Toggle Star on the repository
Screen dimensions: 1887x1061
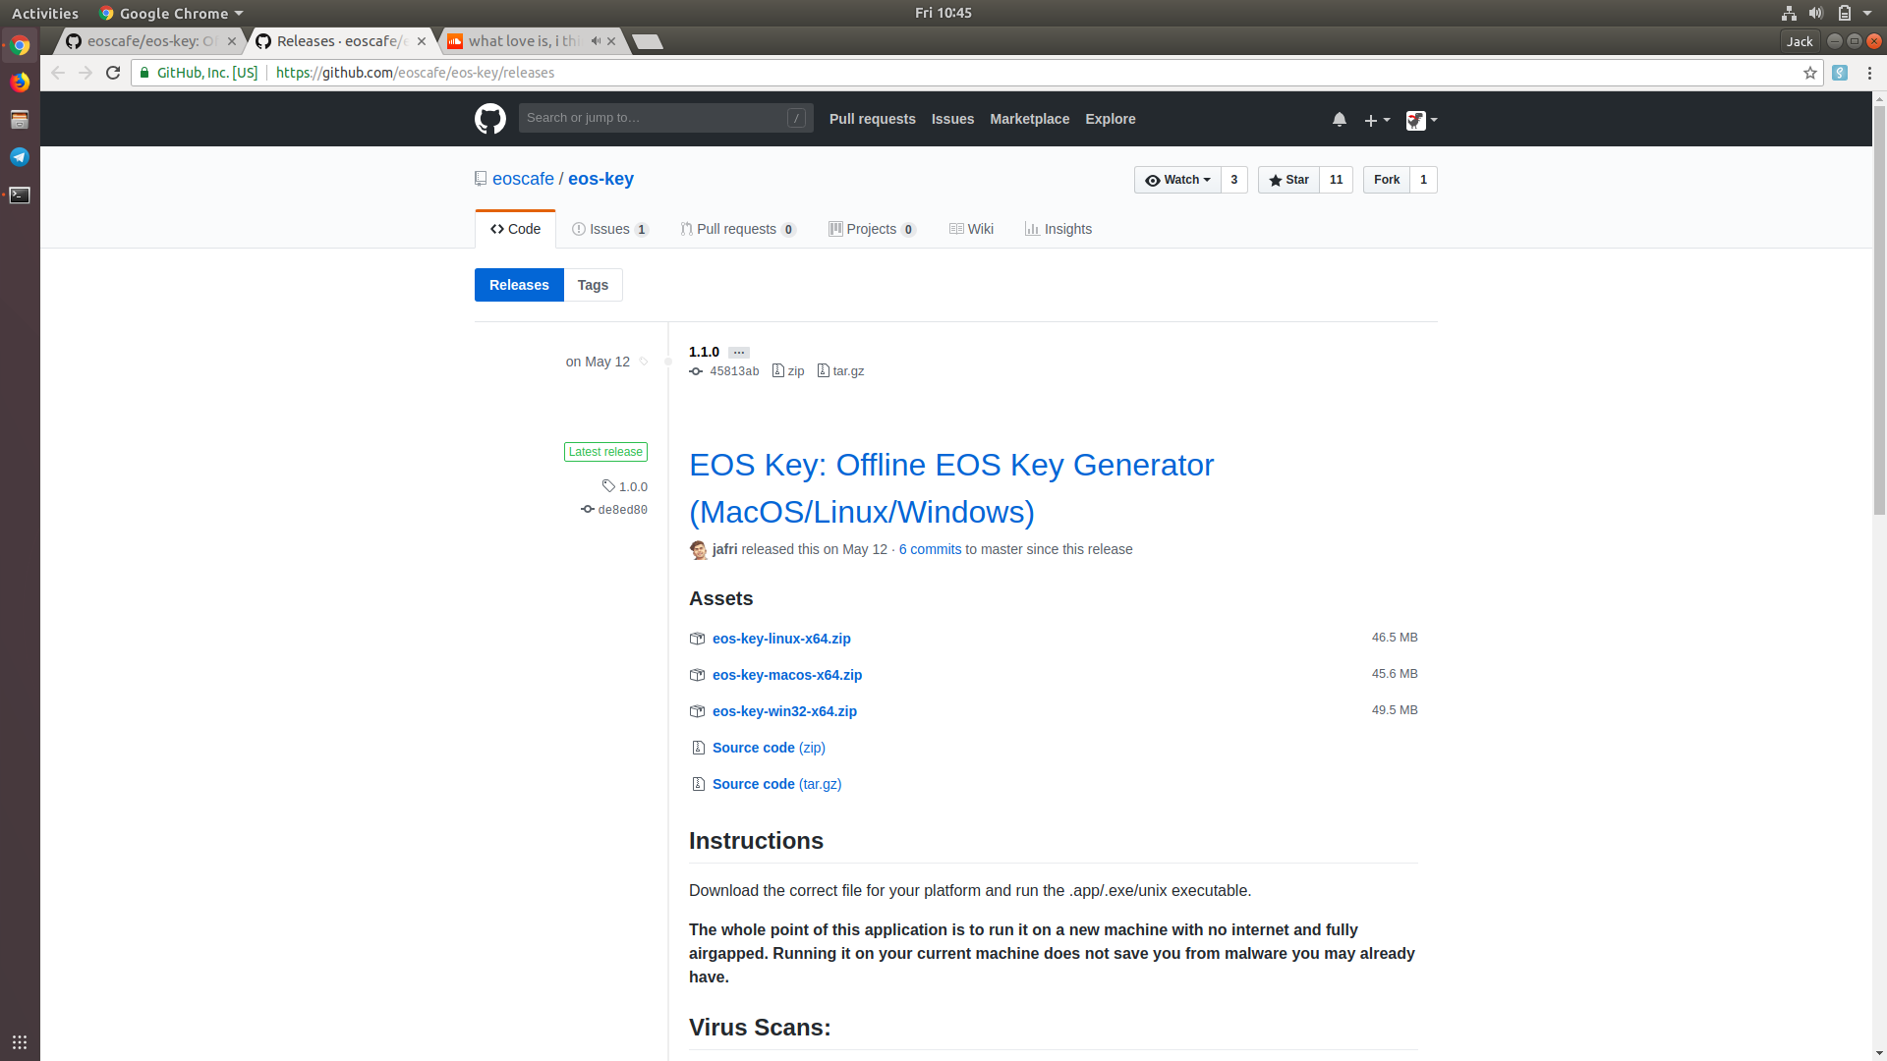point(1288,180)
